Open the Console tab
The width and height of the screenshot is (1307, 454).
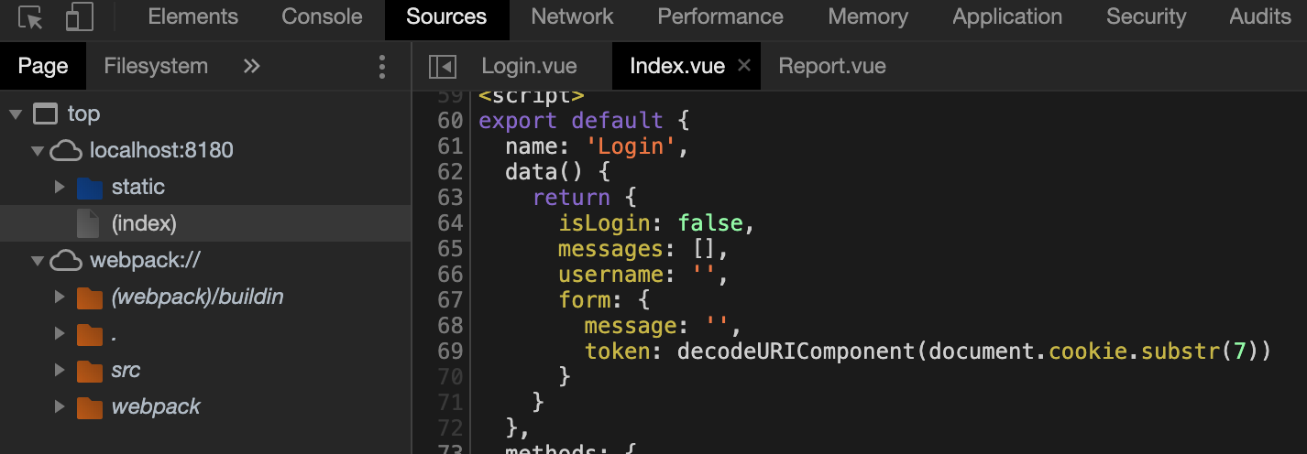[322, 16]
